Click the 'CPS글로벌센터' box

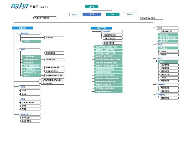[x=54, y=60]
